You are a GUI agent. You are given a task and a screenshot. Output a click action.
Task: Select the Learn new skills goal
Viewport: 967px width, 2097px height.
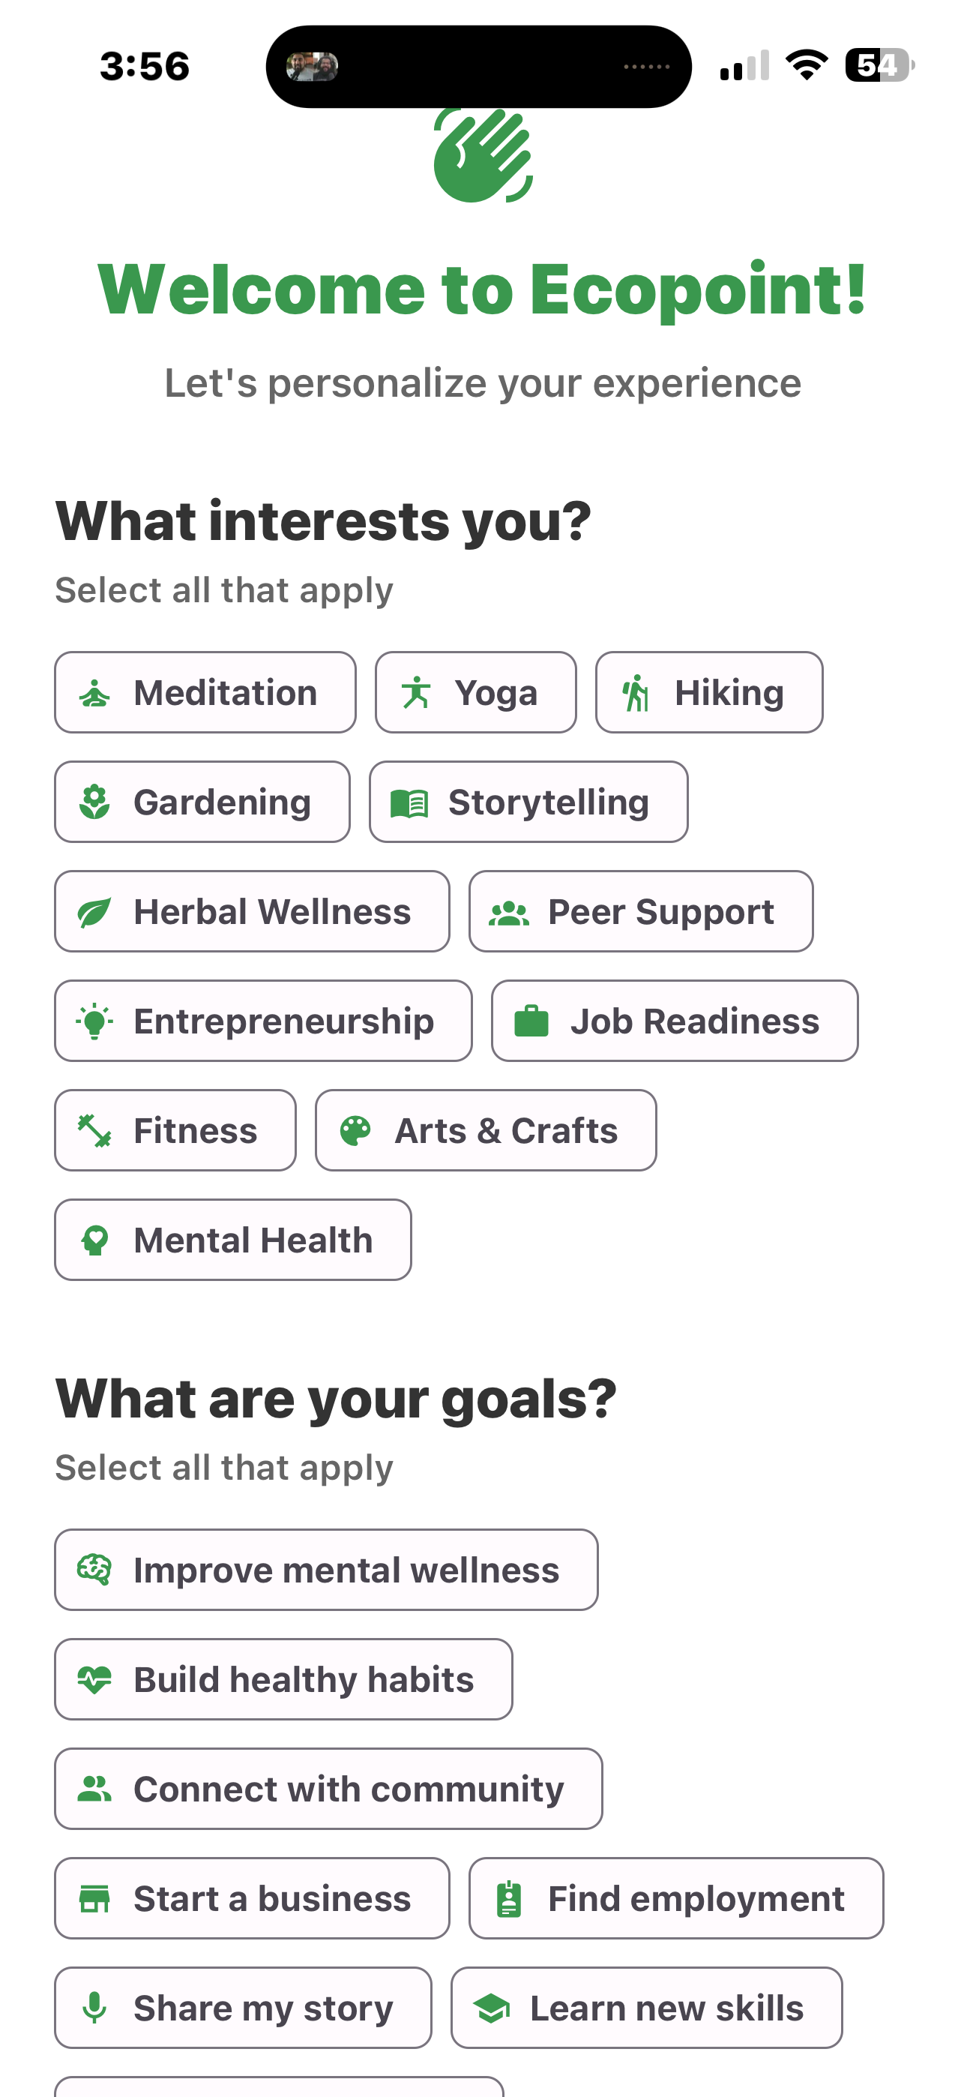[x=646, y=2008]
